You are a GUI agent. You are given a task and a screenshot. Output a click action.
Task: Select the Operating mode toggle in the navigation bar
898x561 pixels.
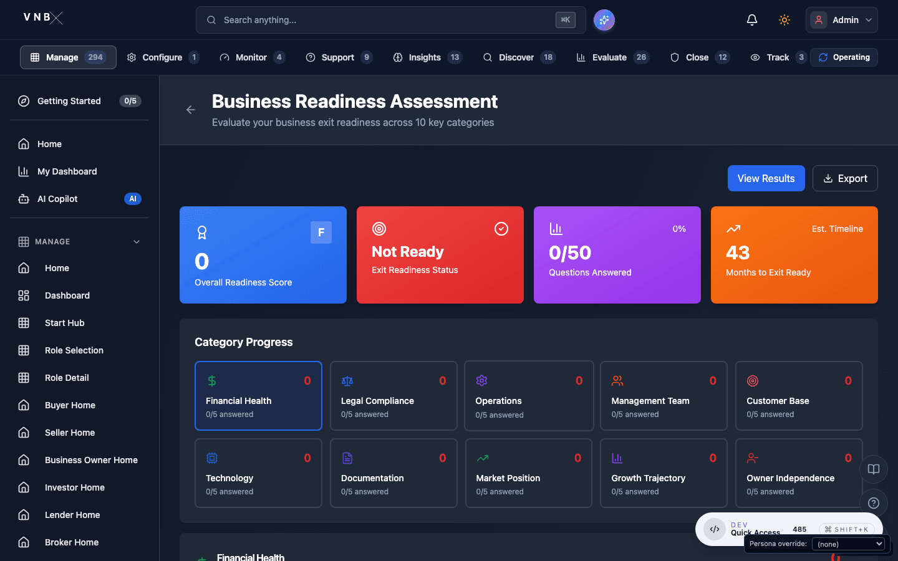(x=844, y=57)
